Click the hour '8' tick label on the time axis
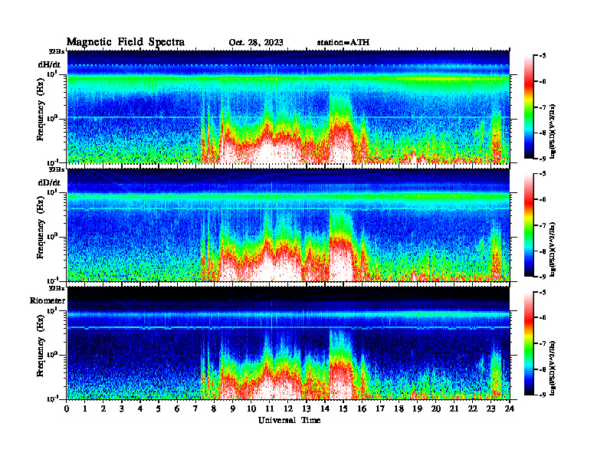Viewport: 607px width, 469px height. click(214, 409)
